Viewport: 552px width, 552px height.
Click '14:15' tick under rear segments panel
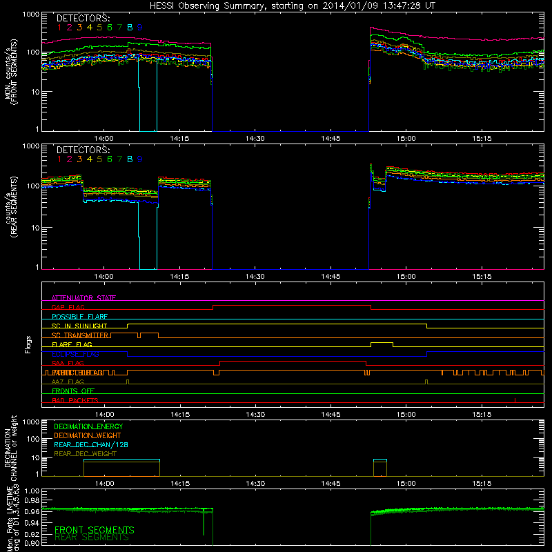(x=179, y=277)
